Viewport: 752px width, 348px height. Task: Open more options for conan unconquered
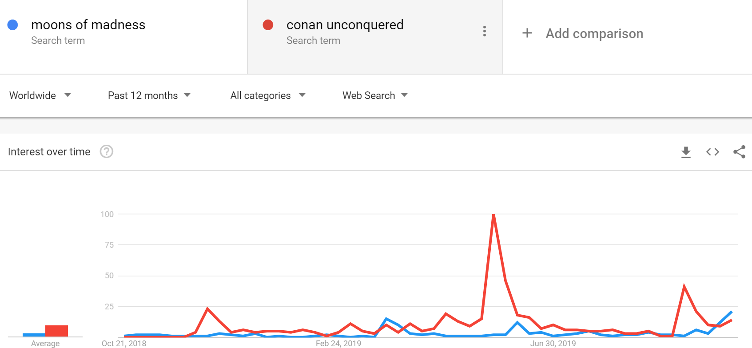tap(484, 31)
